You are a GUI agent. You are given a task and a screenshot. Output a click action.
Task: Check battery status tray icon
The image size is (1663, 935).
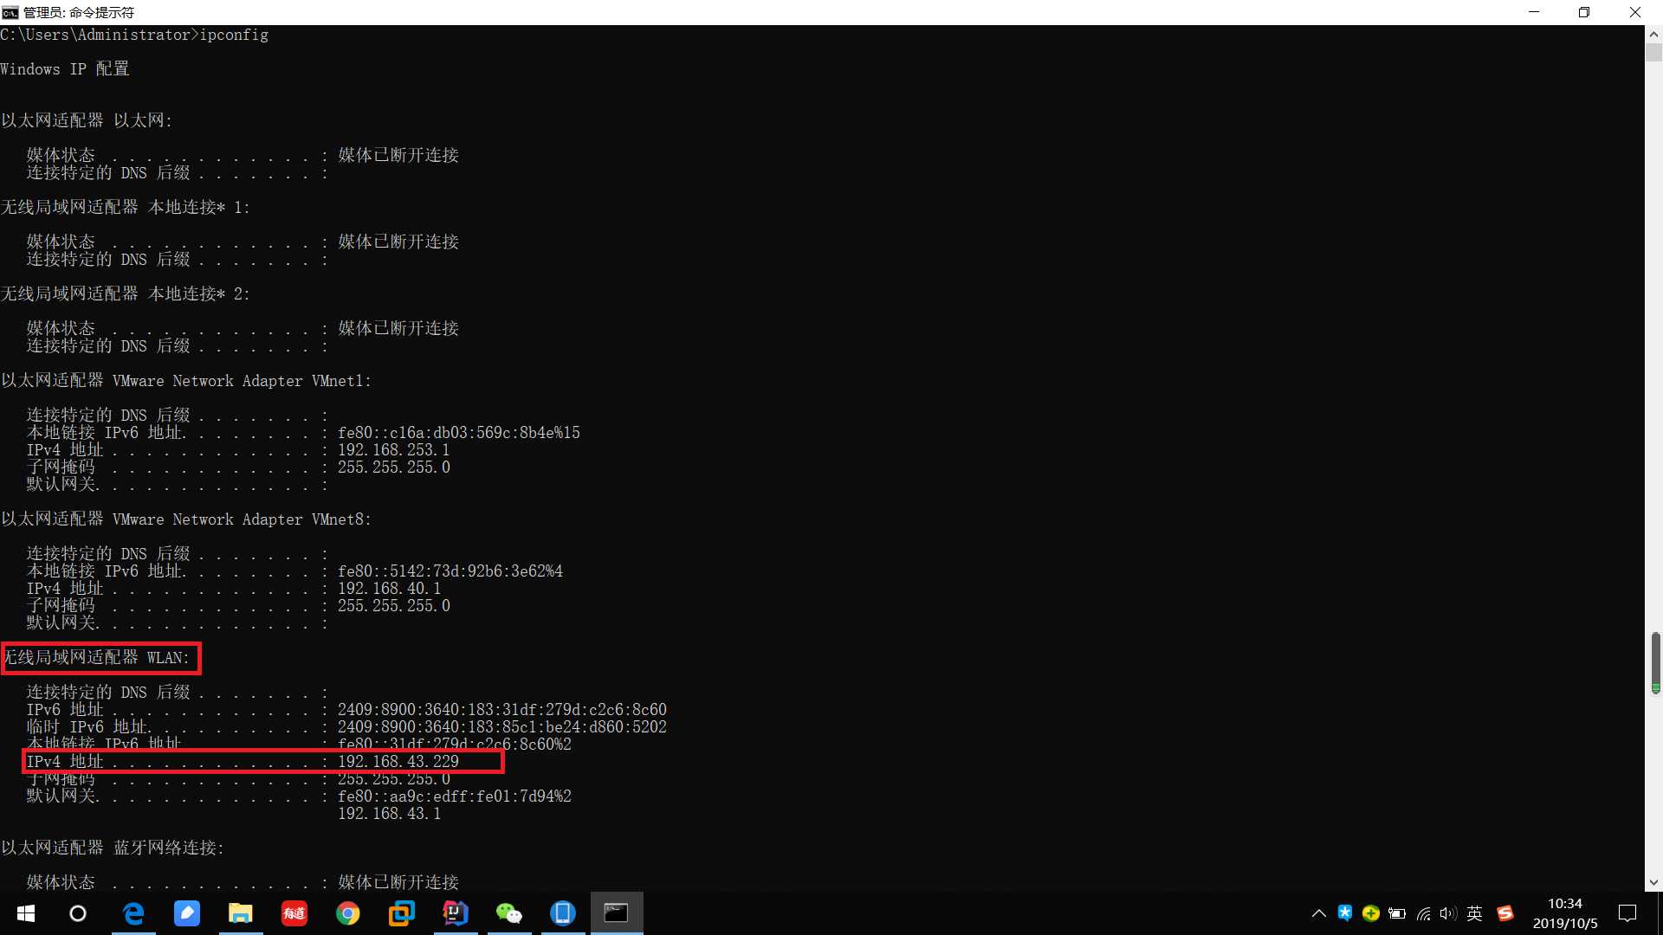[1397, 913]
